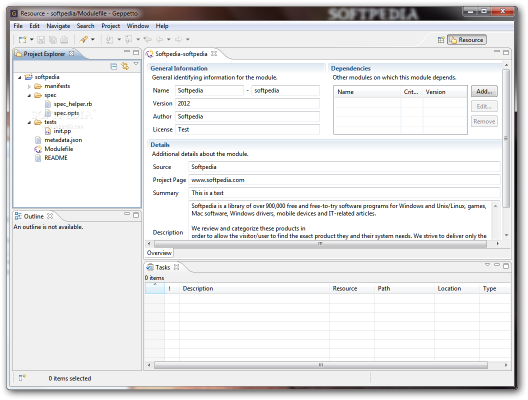Open the Window menu
528x400 pixels.
point(137,26)
